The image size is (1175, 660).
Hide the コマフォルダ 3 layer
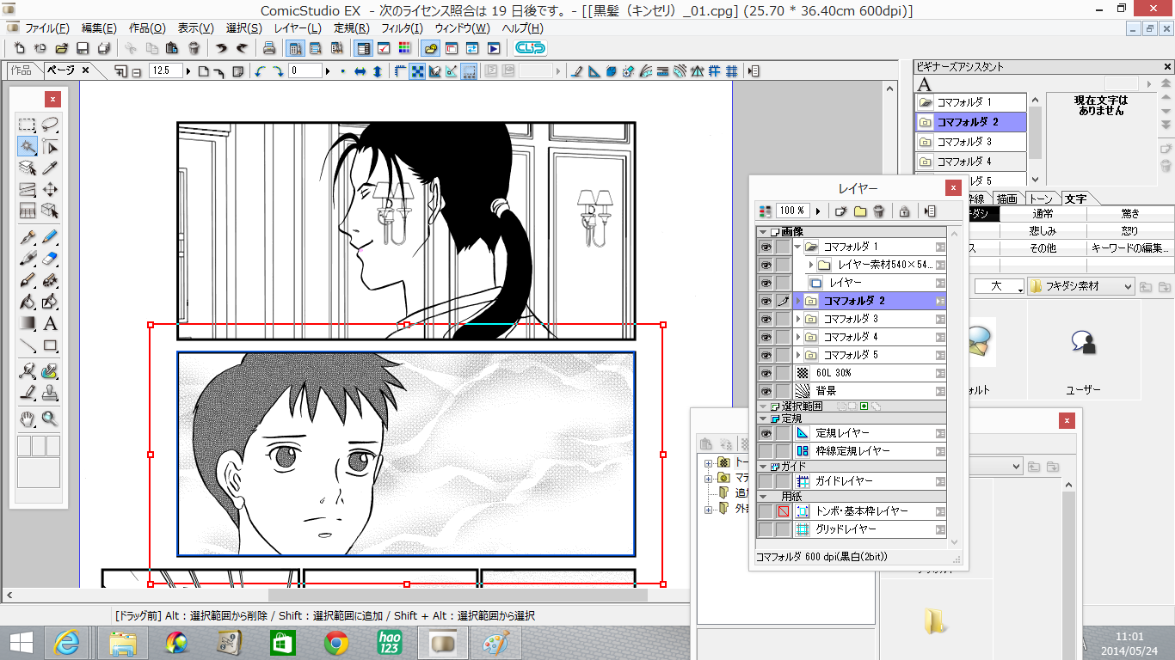(766, 319)
